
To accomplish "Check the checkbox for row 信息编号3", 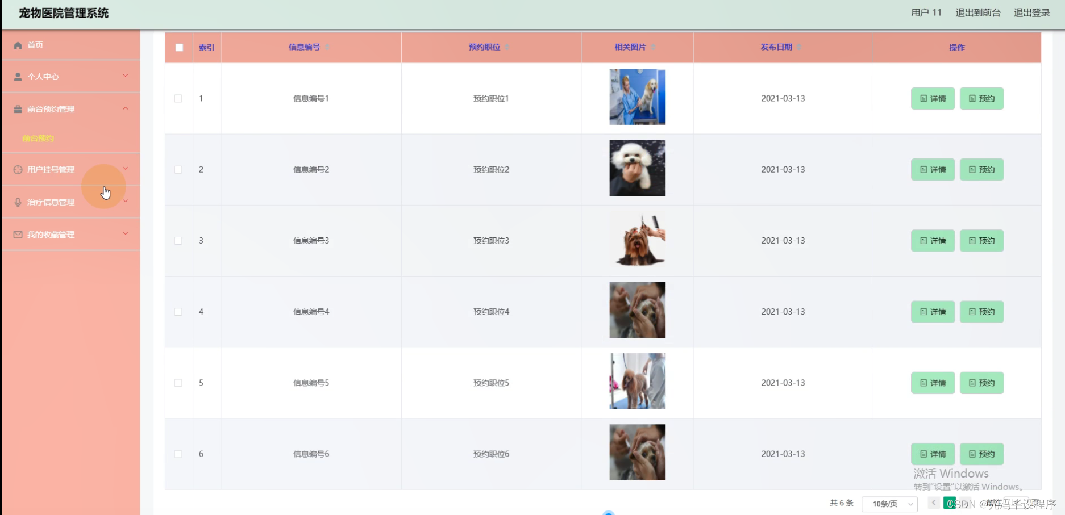I will [x=178, y=241].
